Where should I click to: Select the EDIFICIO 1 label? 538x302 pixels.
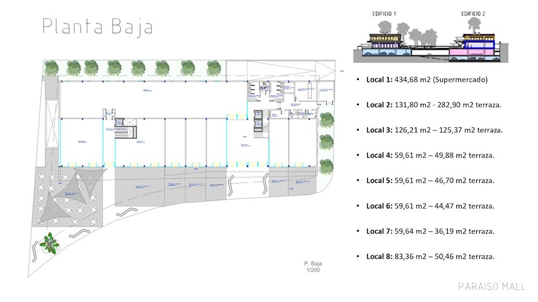coord(384,13)
